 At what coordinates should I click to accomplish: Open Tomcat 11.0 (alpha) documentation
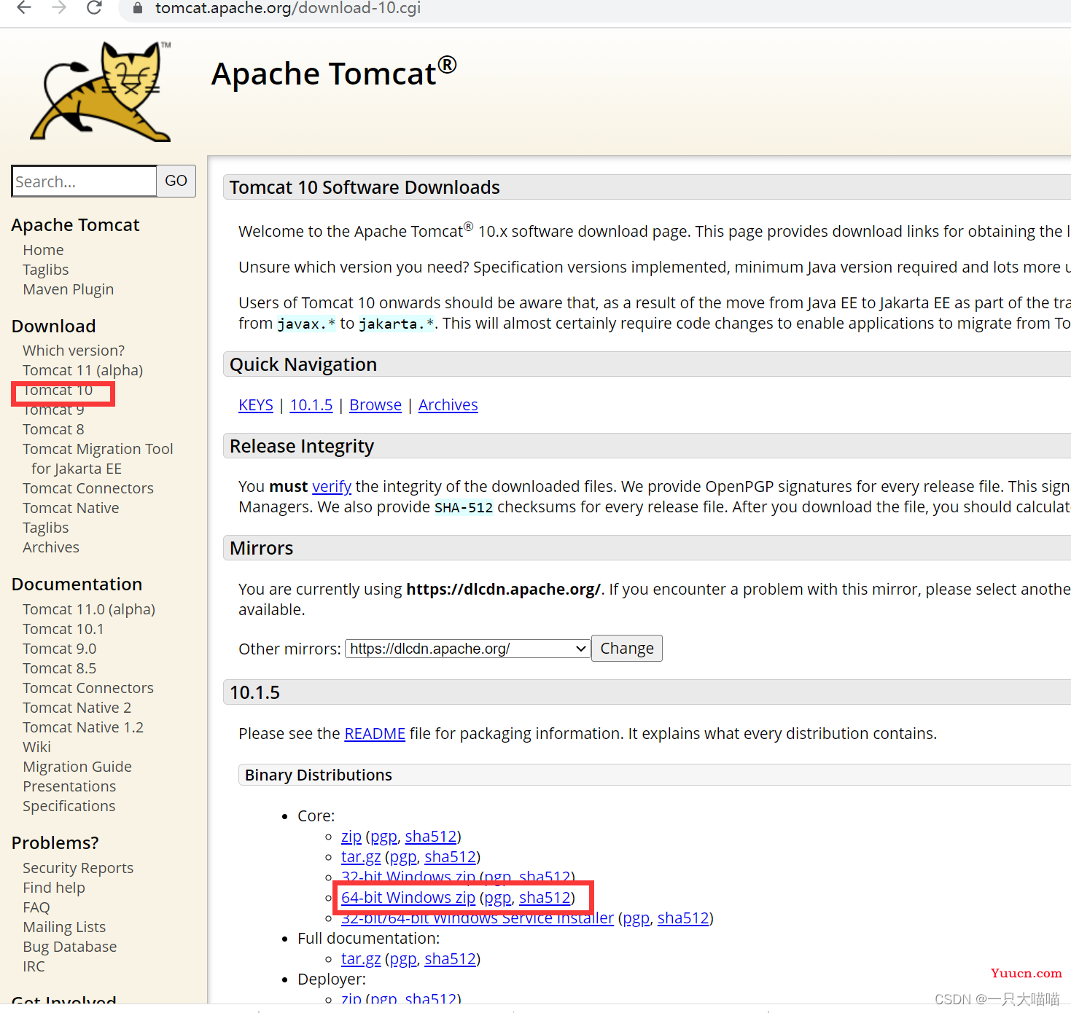[x=89, y=609]
